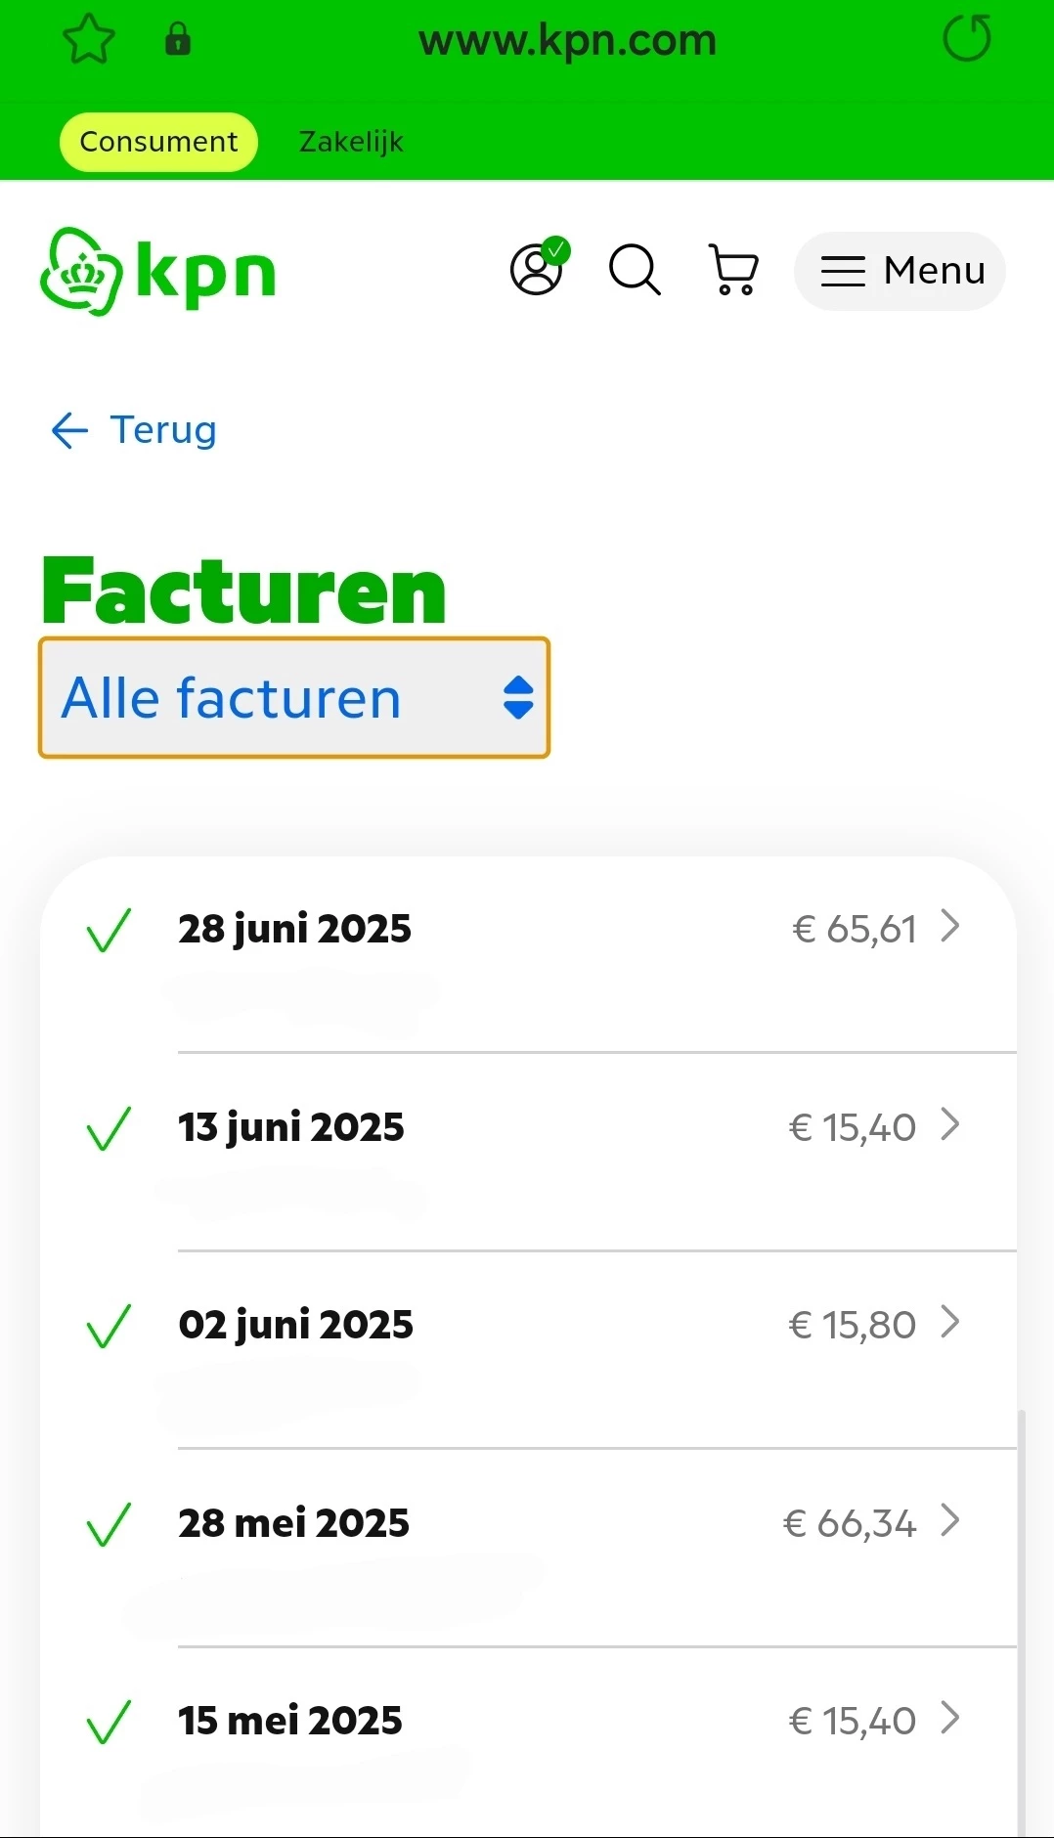This screenshot has height=1838, width=1054.
Task: Switch to the Zakelijk tab
Action: point(351,142)
